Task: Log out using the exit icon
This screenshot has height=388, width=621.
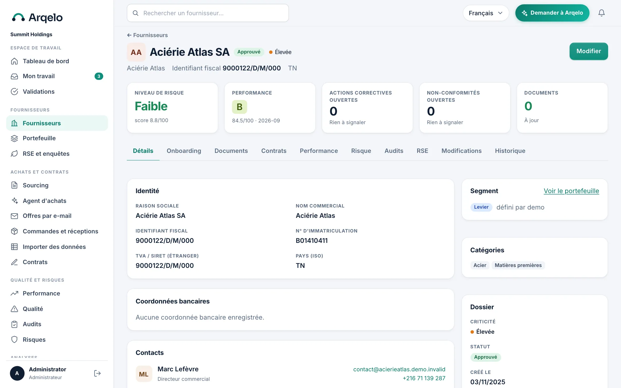Action: click(97, 373)
